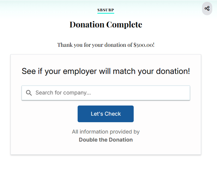This screenshot has height=169, width=217.
Task: Click the employer match heading text
Action: click(106, 71)
